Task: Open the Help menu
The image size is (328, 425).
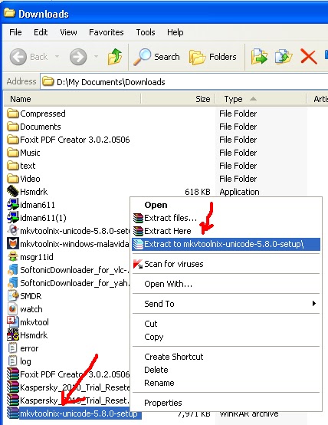Action: click(175, 32)
